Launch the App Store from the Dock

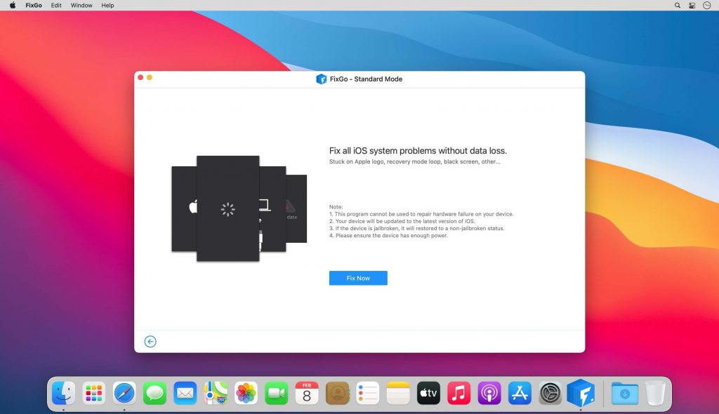click(520, 393)
